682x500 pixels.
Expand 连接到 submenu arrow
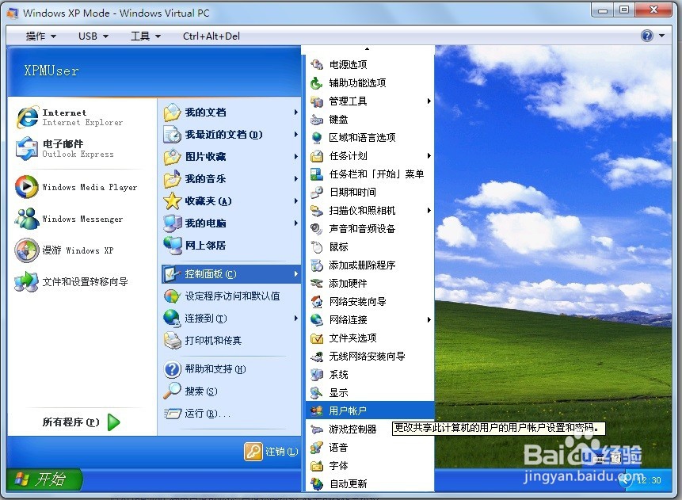coord(295,318)
